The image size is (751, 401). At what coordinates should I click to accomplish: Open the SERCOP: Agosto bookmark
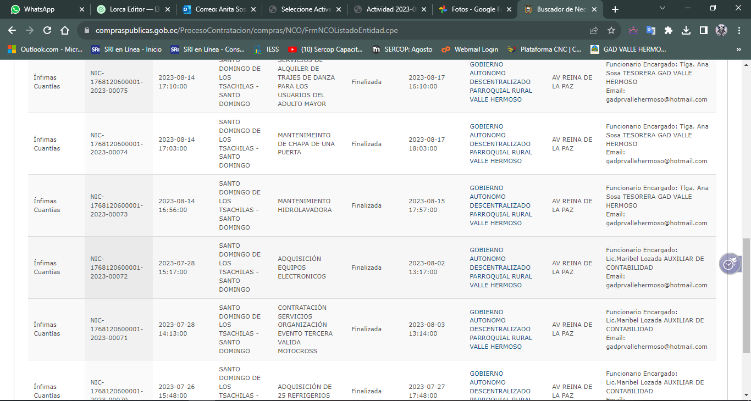[402, 49]
